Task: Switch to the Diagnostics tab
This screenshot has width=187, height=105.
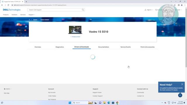Action: point(60,47)
